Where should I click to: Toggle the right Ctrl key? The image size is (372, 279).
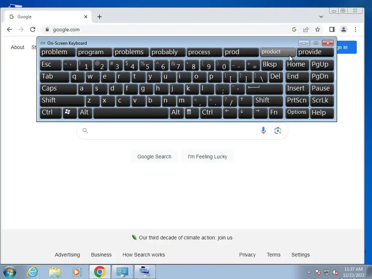[x=211, y=113]
